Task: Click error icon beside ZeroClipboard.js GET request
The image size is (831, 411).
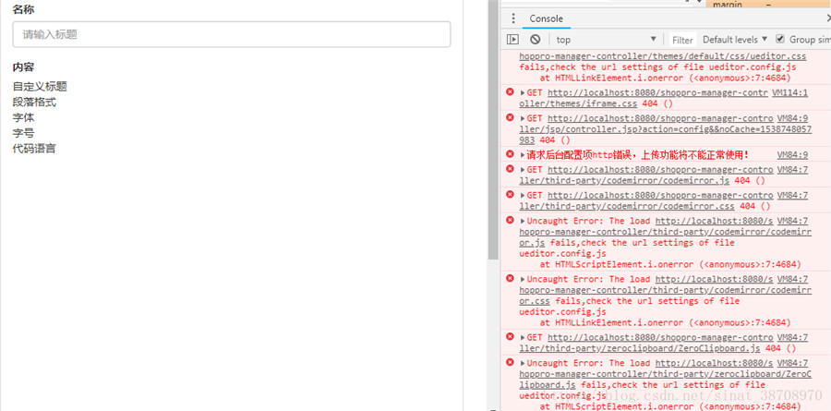Action: (x=510, y=337)
